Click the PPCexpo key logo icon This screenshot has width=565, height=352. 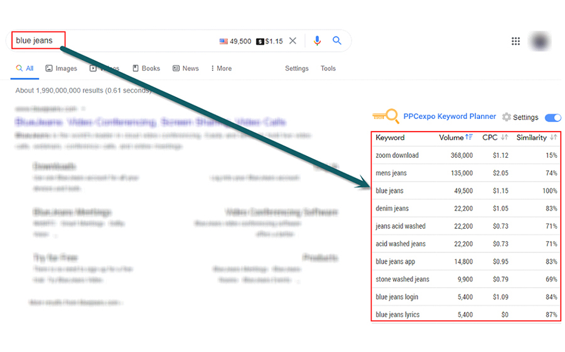[385, 116]
